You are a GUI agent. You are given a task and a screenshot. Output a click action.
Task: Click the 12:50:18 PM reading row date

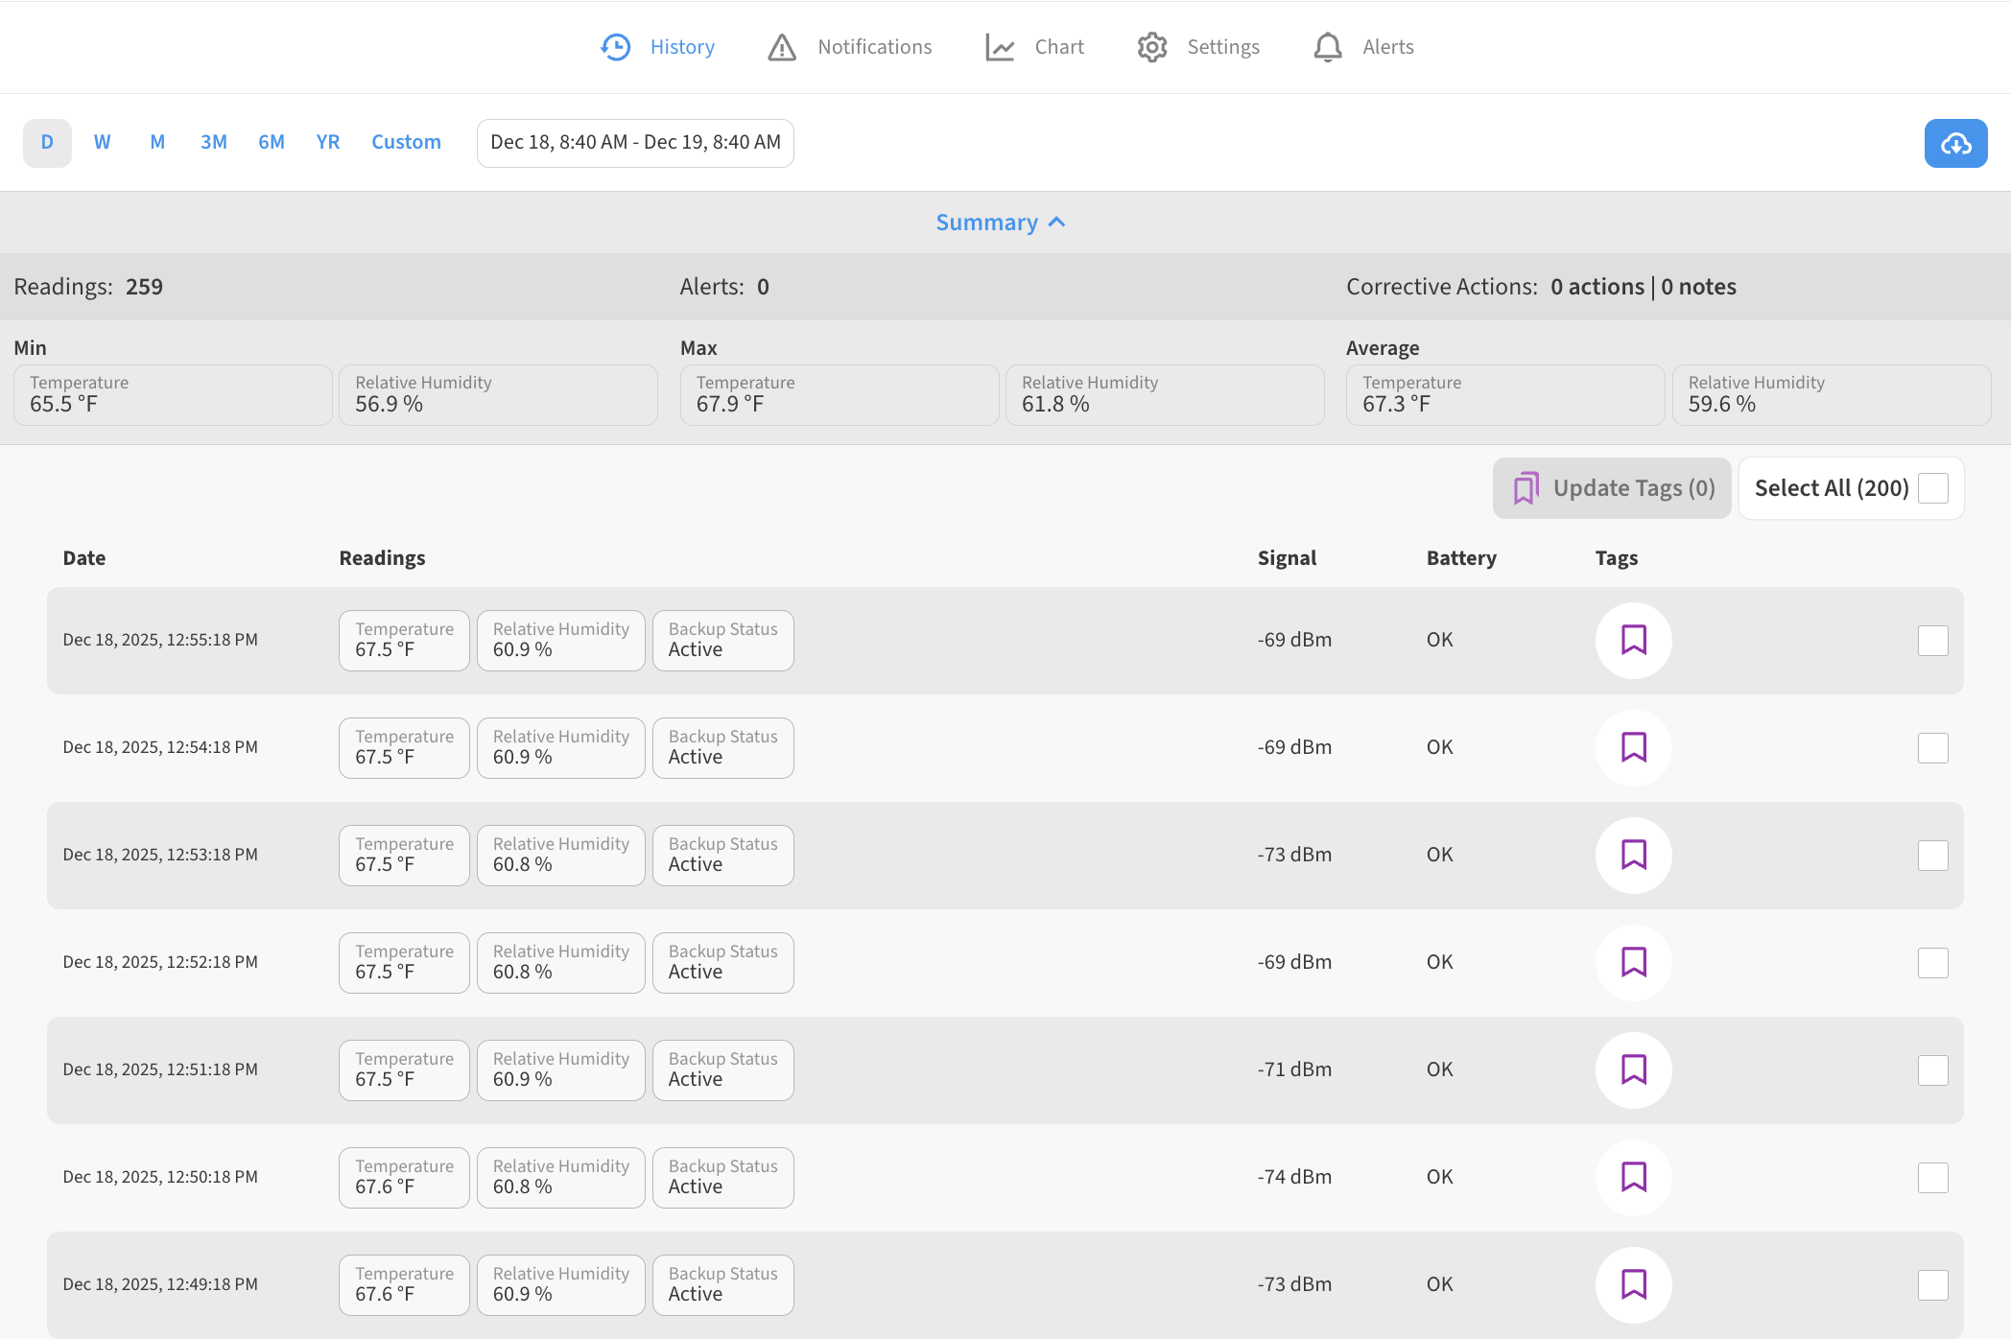pos(160,1177)
